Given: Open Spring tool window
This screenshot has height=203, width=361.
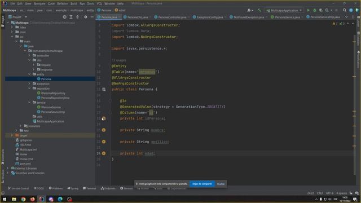Looking at the screenshot, I should pyautogui.click(x=73, y=188).
